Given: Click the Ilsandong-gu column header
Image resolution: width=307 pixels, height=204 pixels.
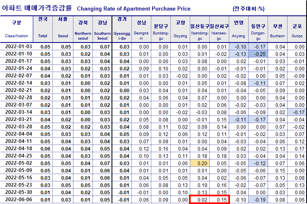Looking at the screenshot, I should point(200,29).
